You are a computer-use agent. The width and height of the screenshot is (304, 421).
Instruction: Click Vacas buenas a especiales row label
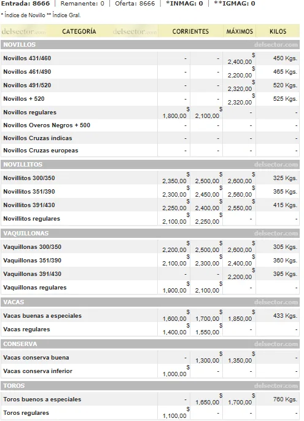(x=42, y=316)
